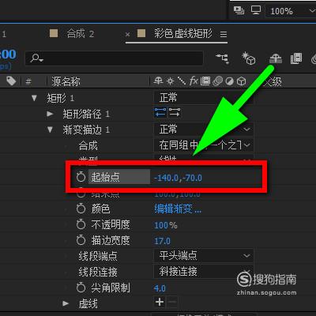Expand the 虚线 dashes group
This screenshot has width=316, height=316.
click(x=66, y=303)
